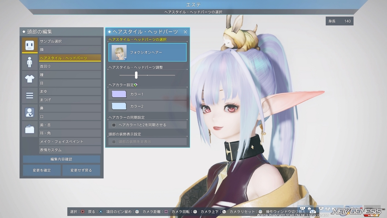
Task: Open まつげ menu item
Action: pyautogui.click(x=70, y=100)
